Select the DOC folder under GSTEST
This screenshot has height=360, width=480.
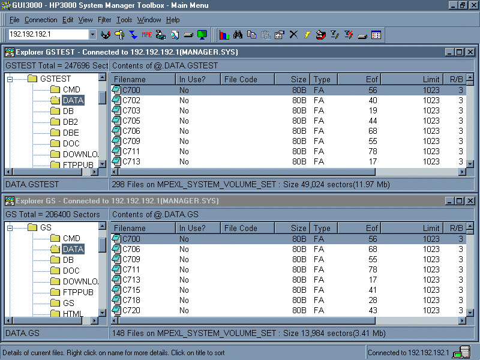pyautogui.click(x=71, y=143)
